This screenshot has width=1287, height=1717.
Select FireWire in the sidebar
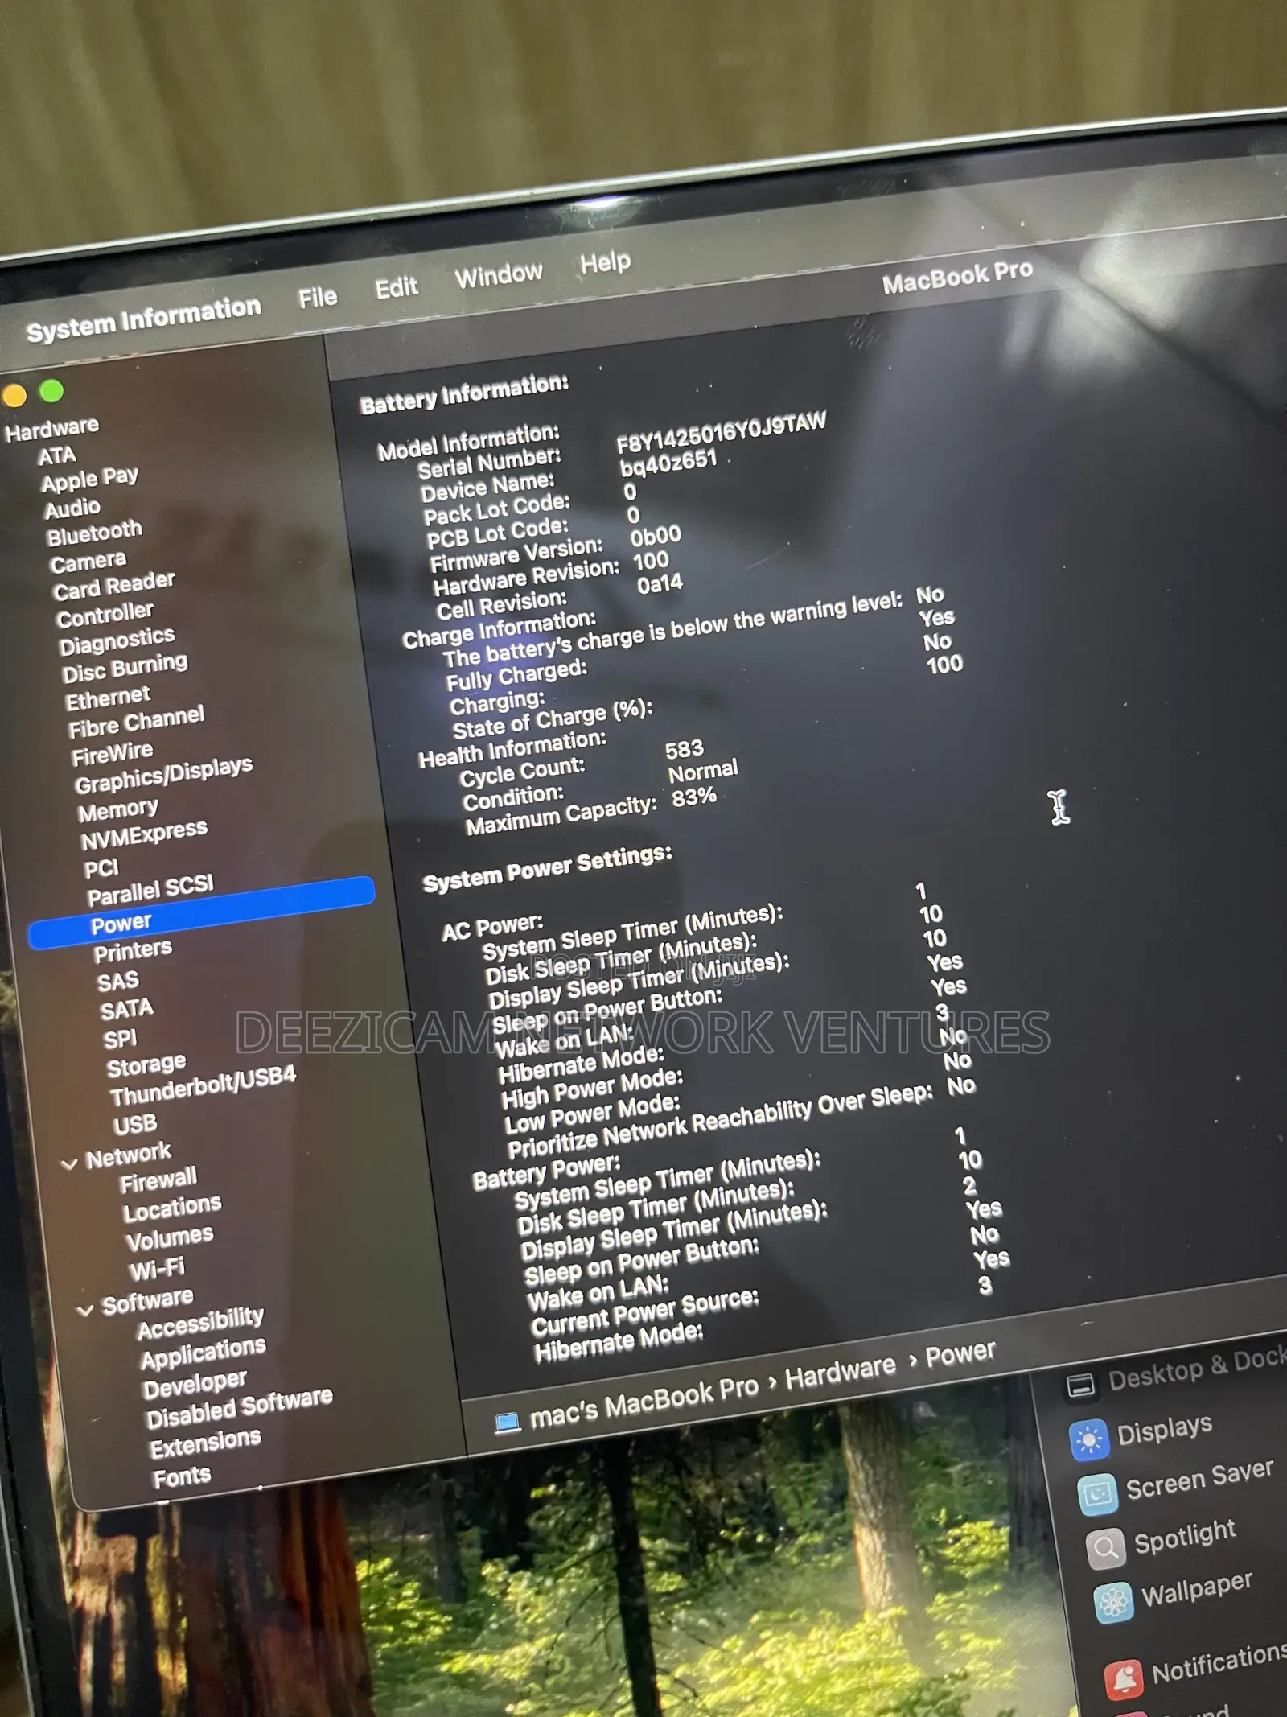(x=112, y=754)
